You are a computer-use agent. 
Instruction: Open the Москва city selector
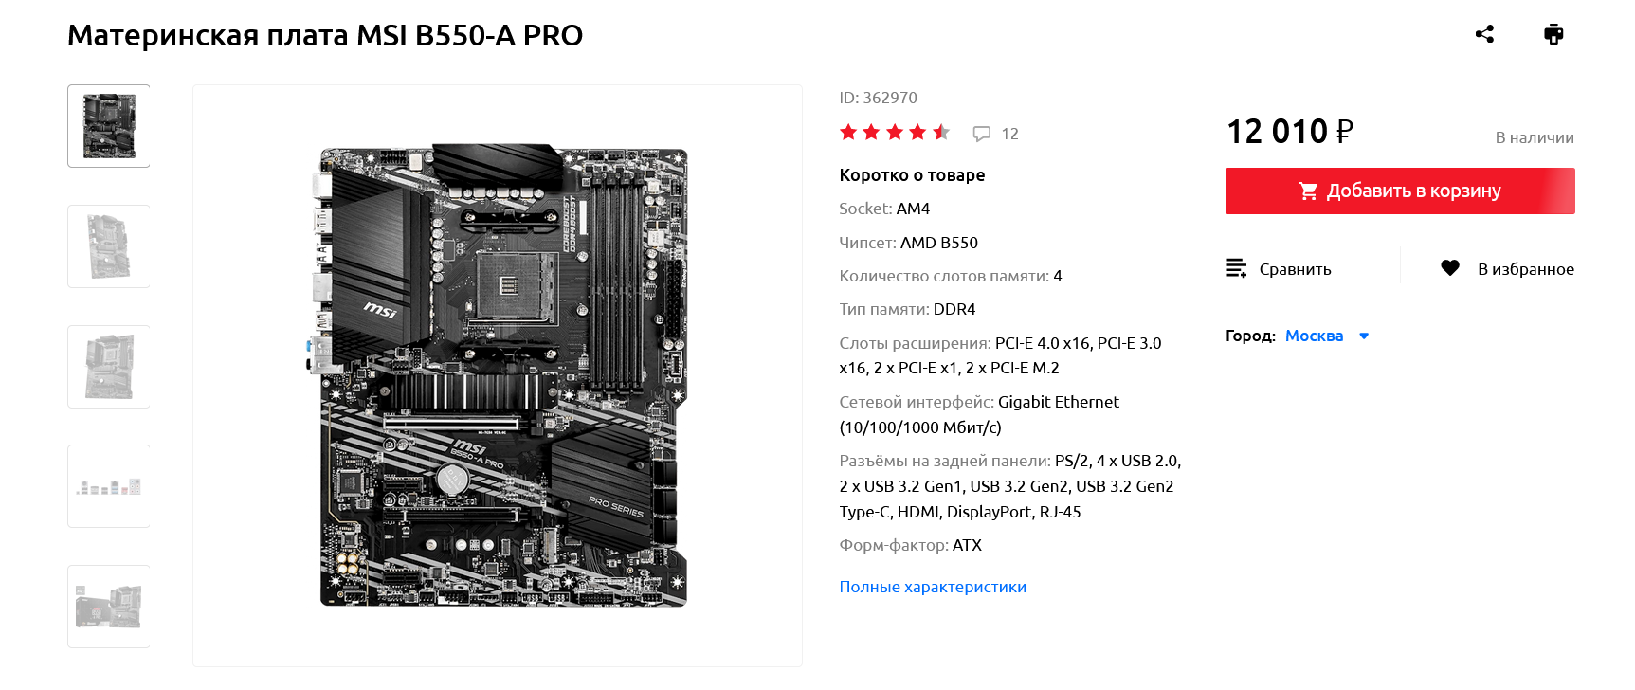pyautogui.click(x=1314, y=336)
